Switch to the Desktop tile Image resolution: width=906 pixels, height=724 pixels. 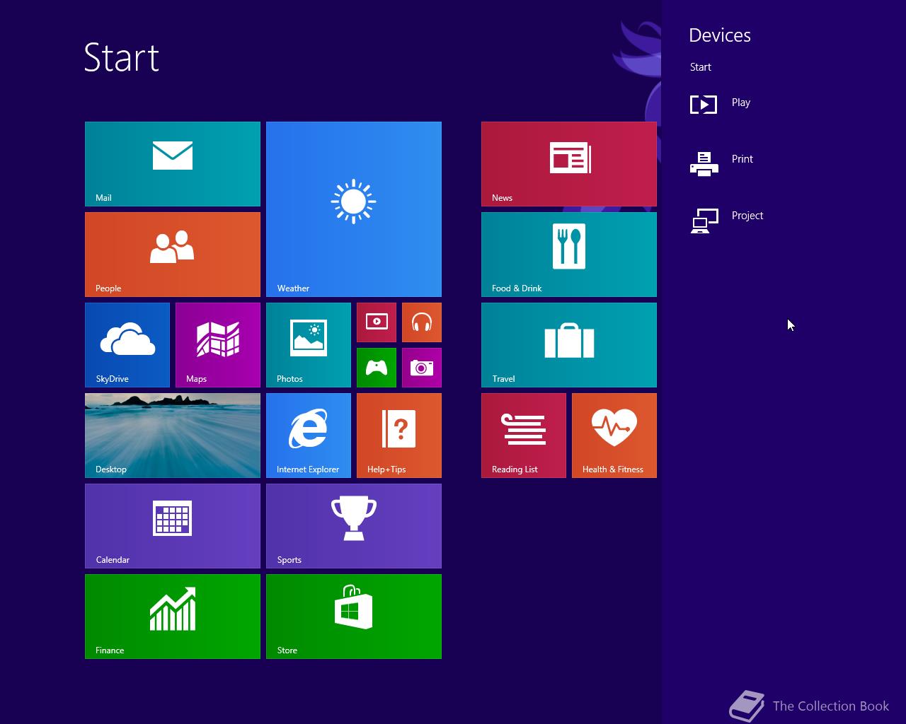pos(173,436)
